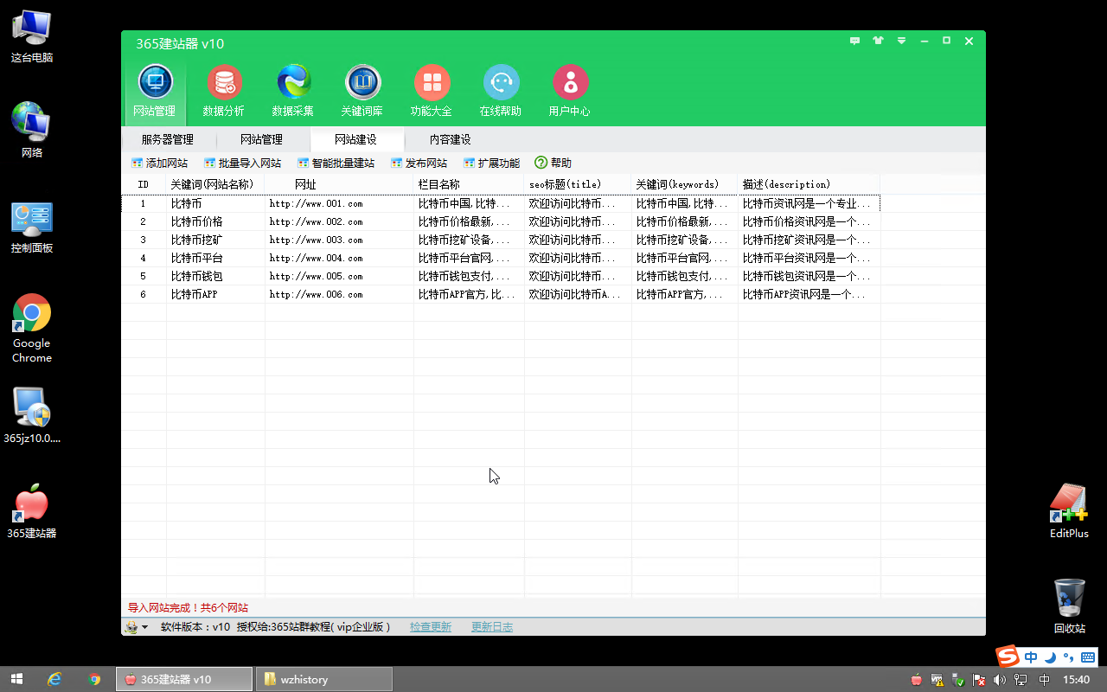Viewport: 1107px width, 692px height.
Task: Open the title bar dropdown menu arrow
Action: [901, 41]
